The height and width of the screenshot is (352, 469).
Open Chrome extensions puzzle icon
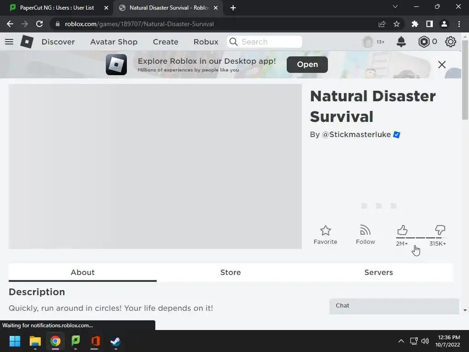415,24
